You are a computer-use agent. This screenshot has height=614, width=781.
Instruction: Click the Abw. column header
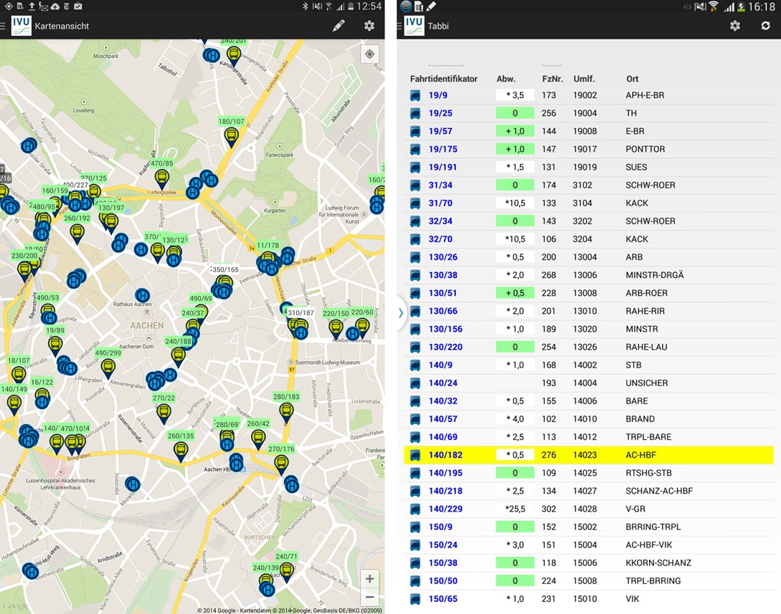pyautogui.click(x=506, y=79)
